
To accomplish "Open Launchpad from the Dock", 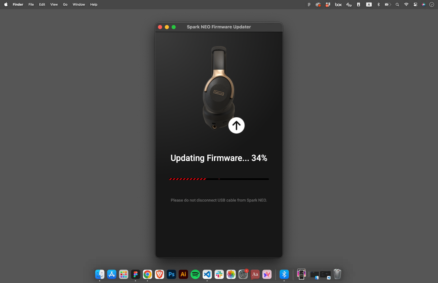I will 124,274.
